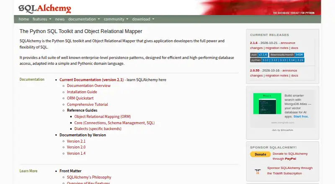The height and width of the screenshot is (184, 335).
Task: Click the Front Matter text
Action: [70, 171]
